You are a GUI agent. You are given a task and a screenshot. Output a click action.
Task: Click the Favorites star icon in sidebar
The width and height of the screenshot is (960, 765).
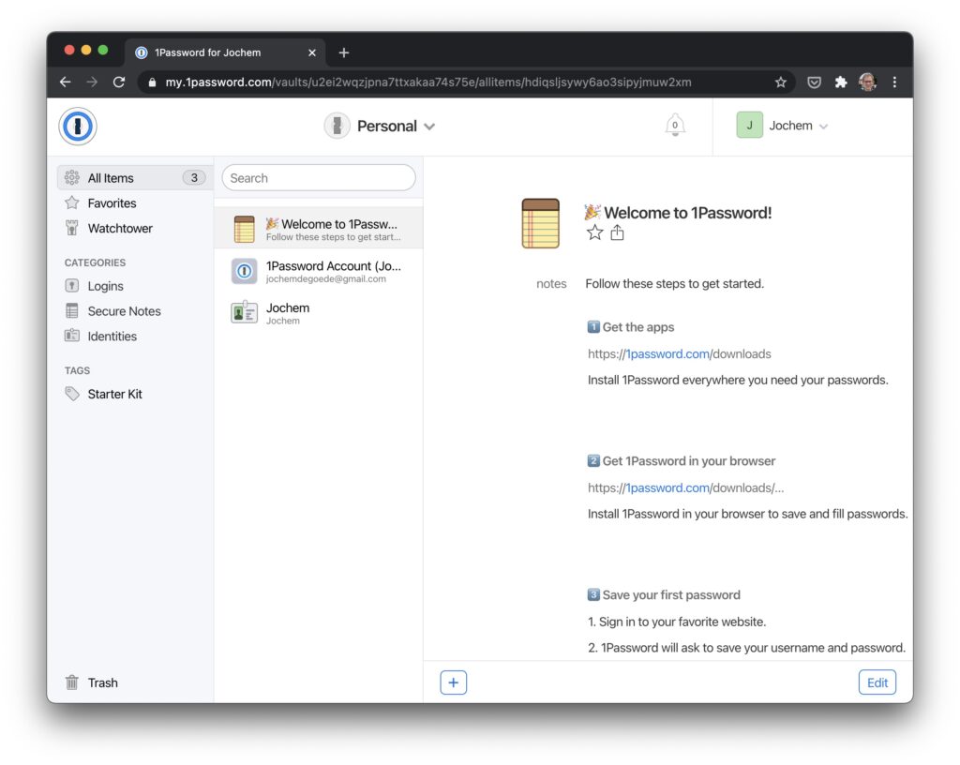[x=71, y=202]
